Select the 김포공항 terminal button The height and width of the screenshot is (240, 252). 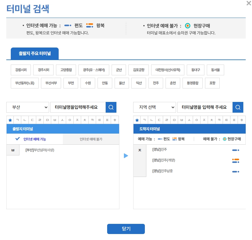point(138,70)
